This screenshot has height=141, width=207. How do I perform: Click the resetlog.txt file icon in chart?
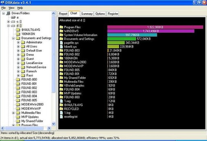61,117
